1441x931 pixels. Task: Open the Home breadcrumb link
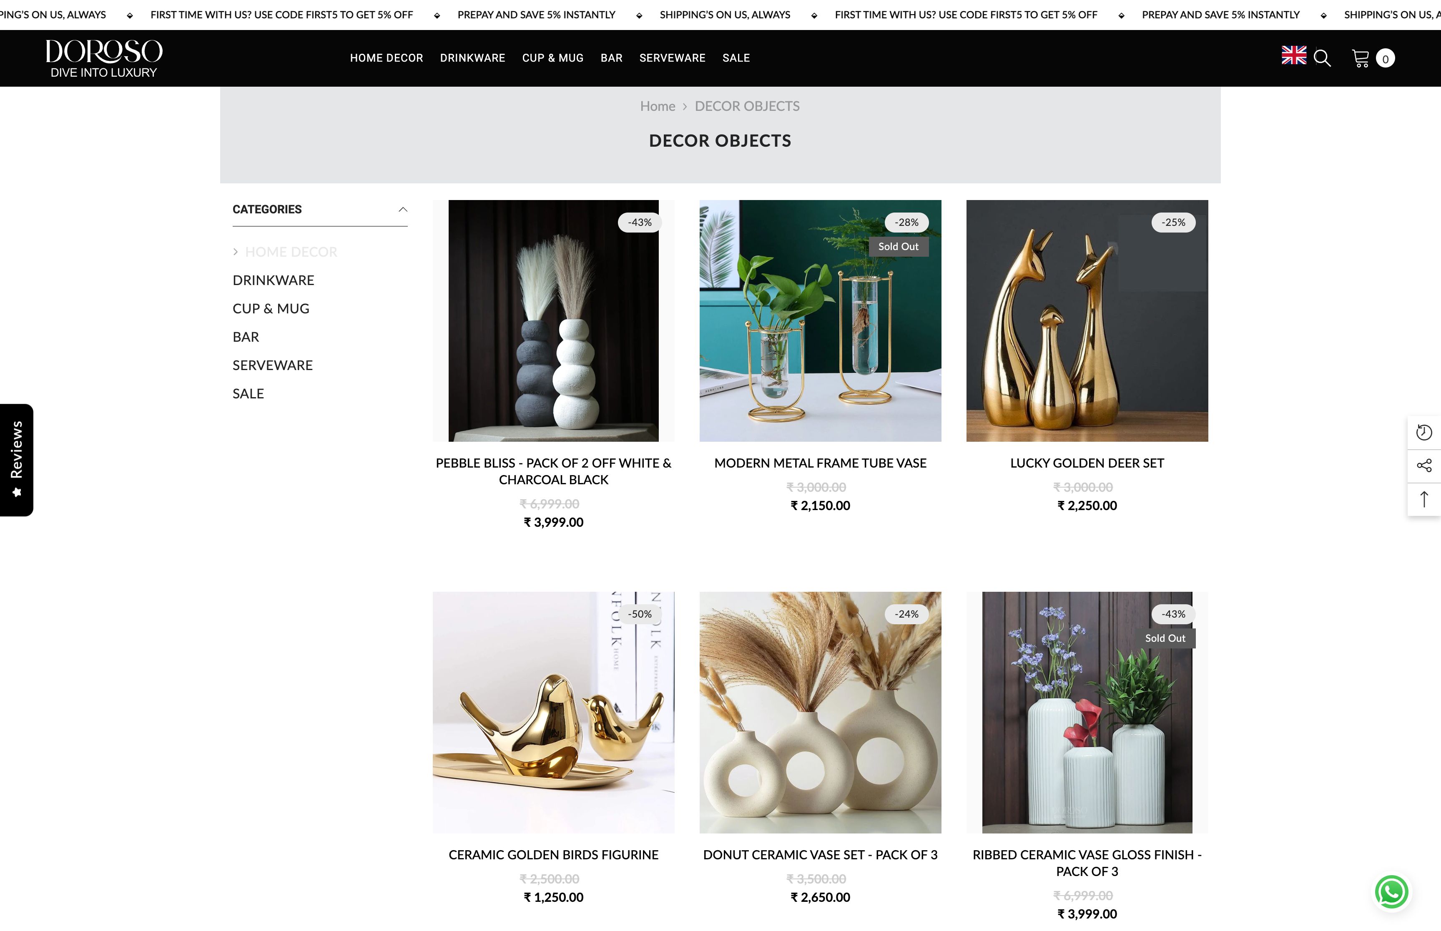657,106
